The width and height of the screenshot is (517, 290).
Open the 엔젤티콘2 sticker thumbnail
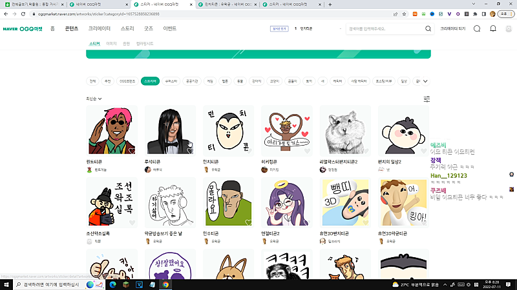287,202
